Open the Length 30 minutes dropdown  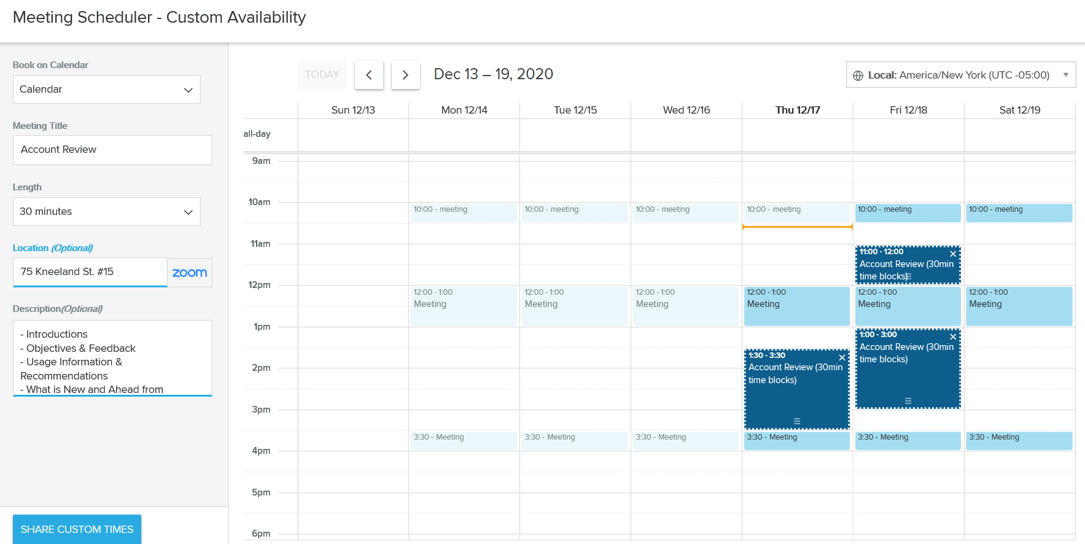tap(106, 212)
